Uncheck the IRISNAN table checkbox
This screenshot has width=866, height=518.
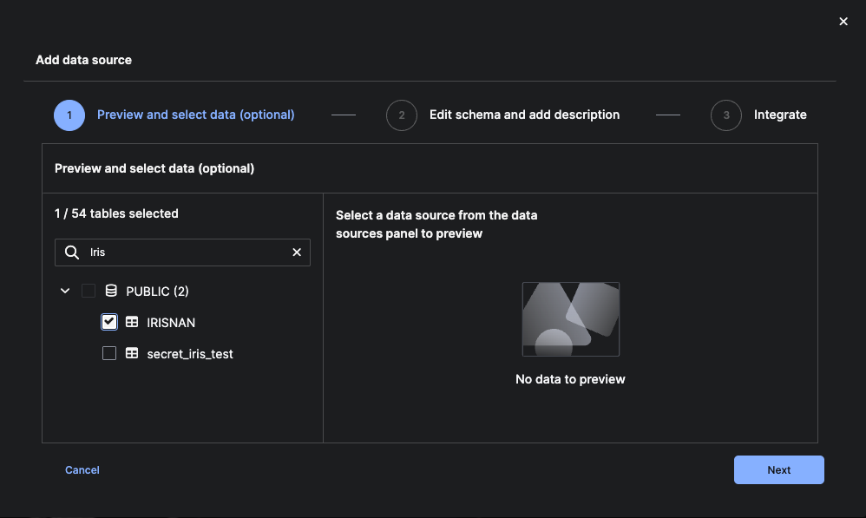coord(109,322)
